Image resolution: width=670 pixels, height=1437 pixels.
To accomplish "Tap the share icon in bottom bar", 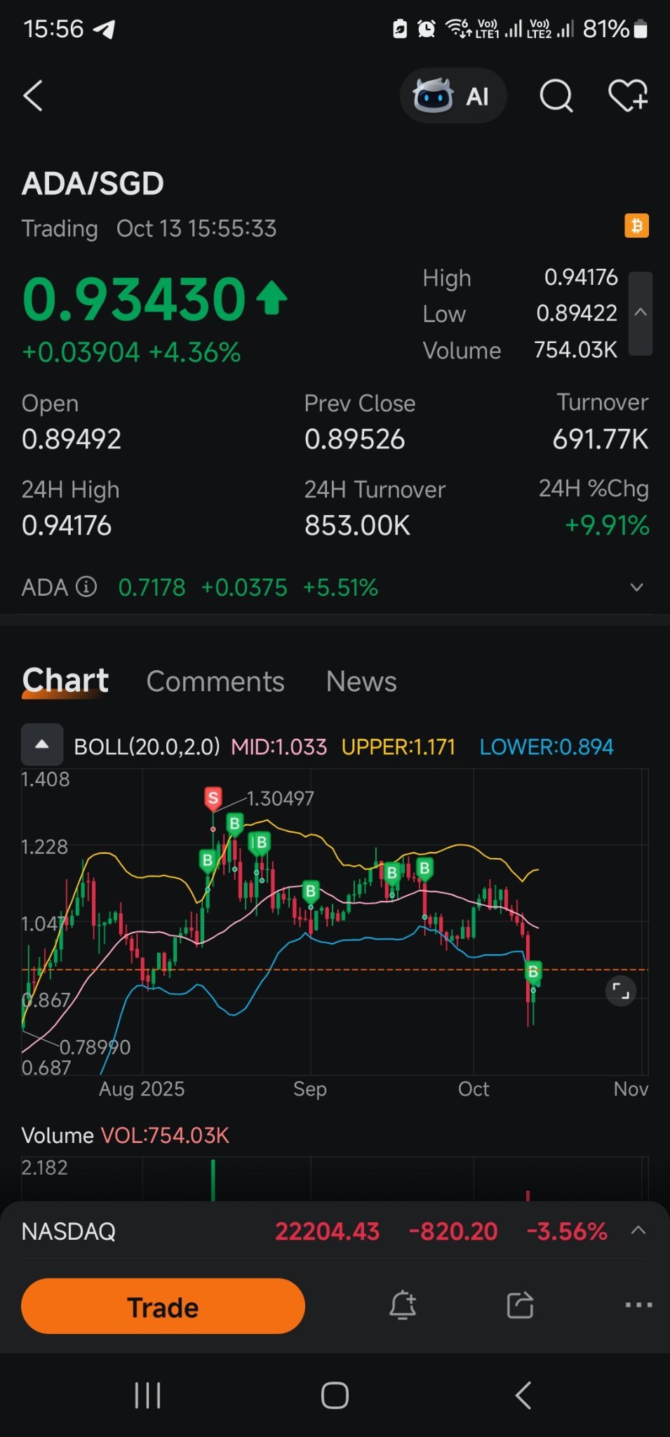I will (x=521, y=1306).
